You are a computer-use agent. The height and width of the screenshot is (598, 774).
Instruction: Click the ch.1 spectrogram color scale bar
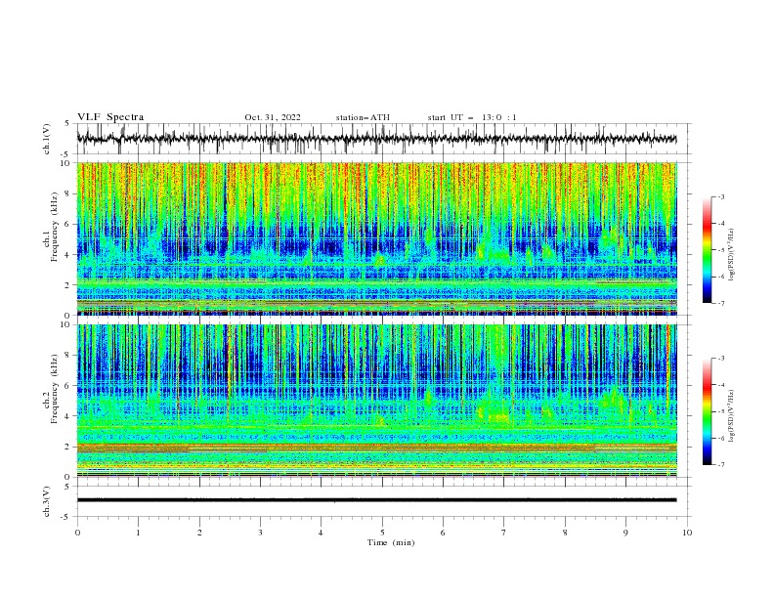pyautogui.click(x=707, y=249)
